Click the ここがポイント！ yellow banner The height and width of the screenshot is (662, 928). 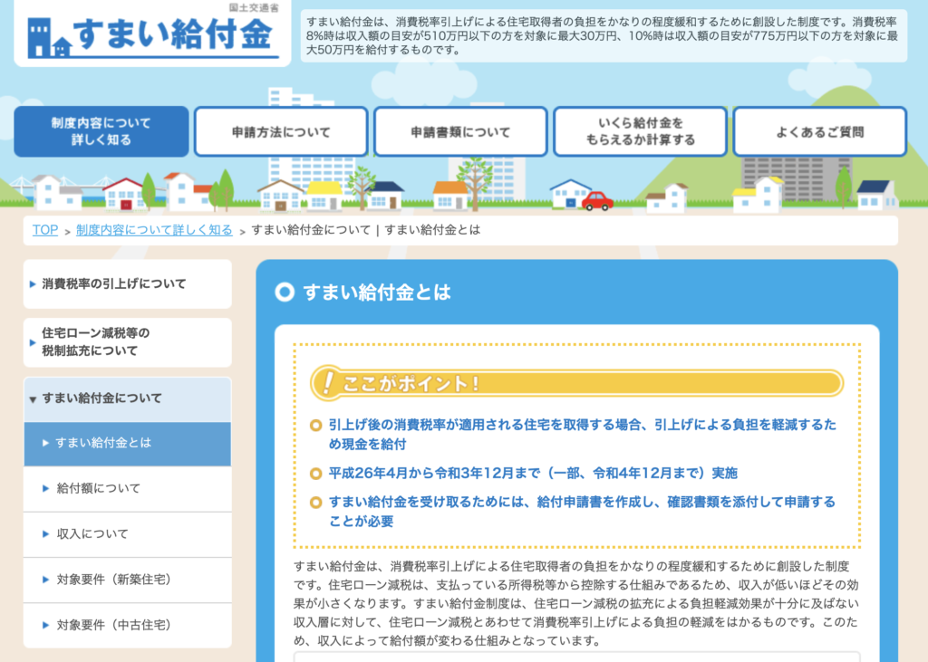[x=576, y=383]
